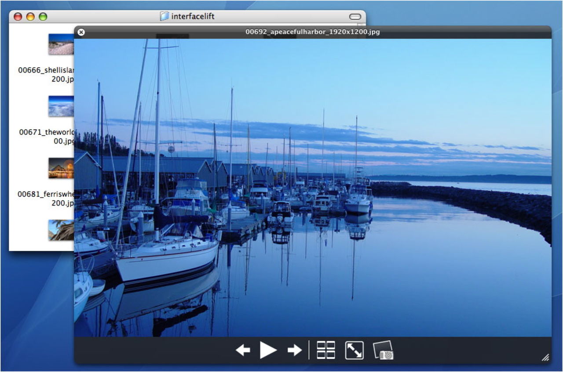Advance to the next image arrow
The width and height of the screenshot is (563, 372).
tap(294, 350)
